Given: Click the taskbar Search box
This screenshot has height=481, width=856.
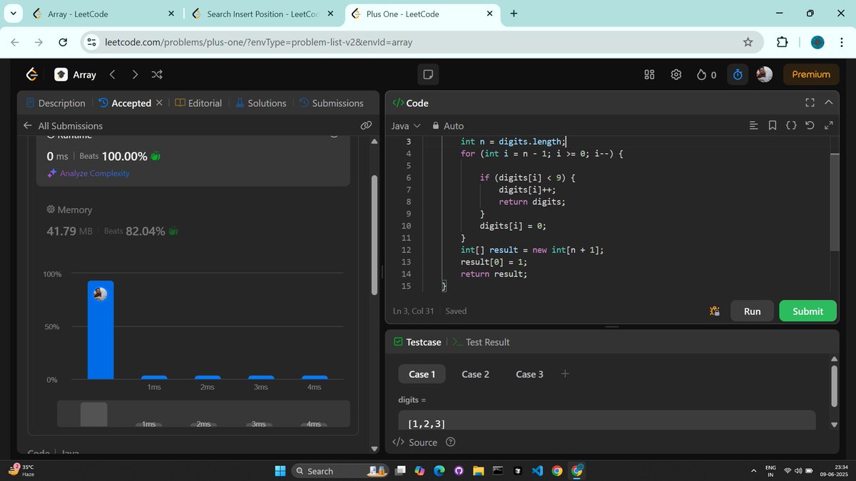Looking at the screenshot, I should [x=340, y=471].
